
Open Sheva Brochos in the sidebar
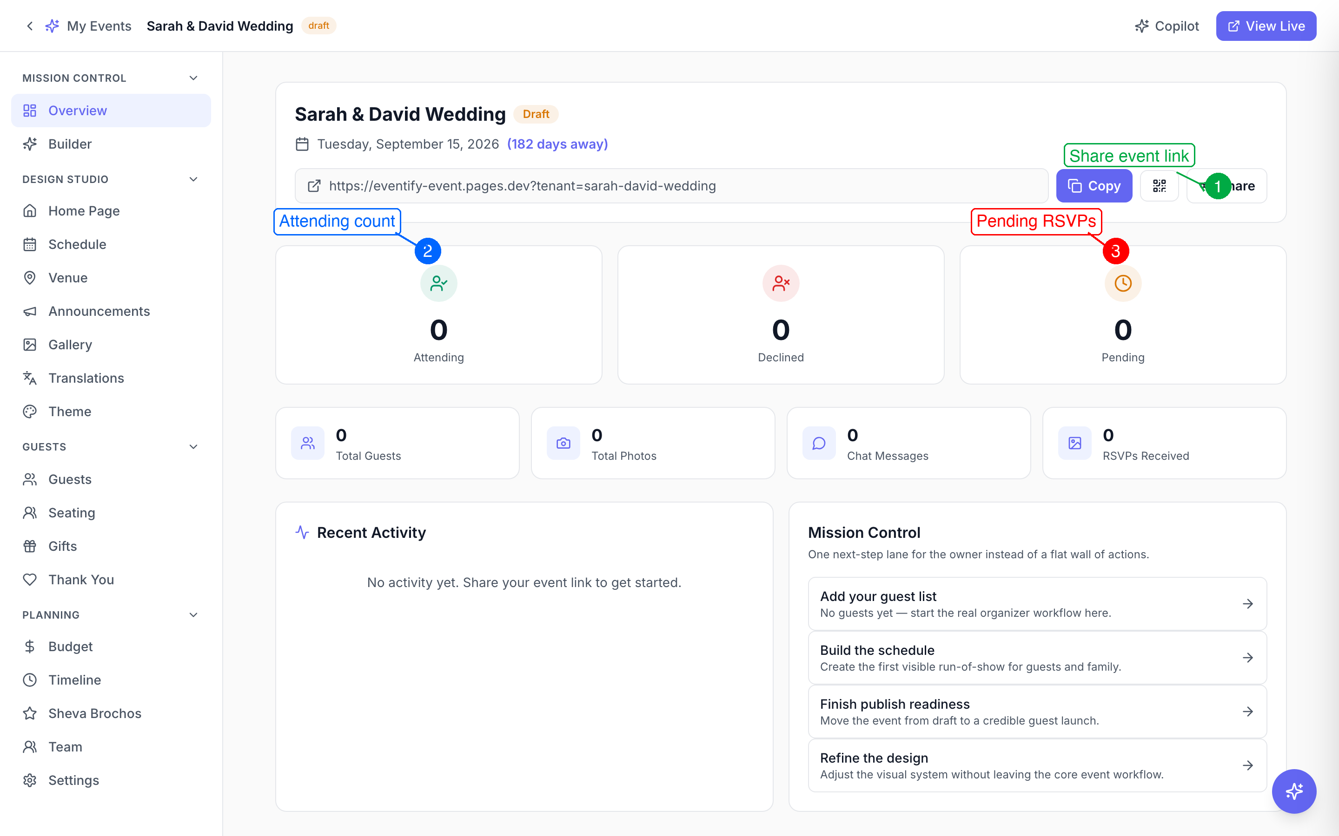pos(95,713)
